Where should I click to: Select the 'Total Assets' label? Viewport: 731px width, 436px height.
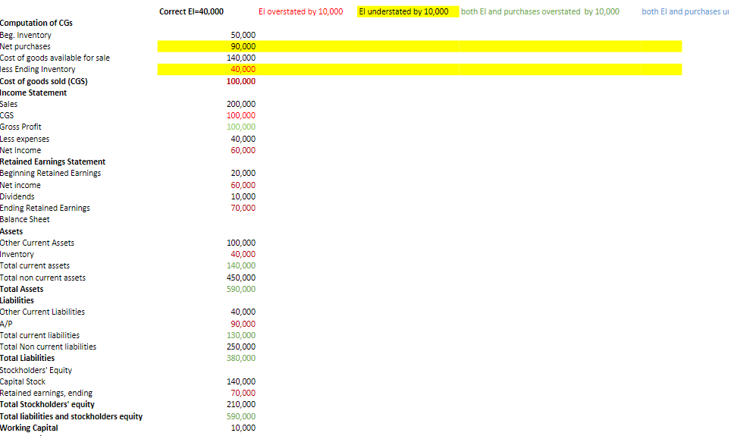click(21, 289)
